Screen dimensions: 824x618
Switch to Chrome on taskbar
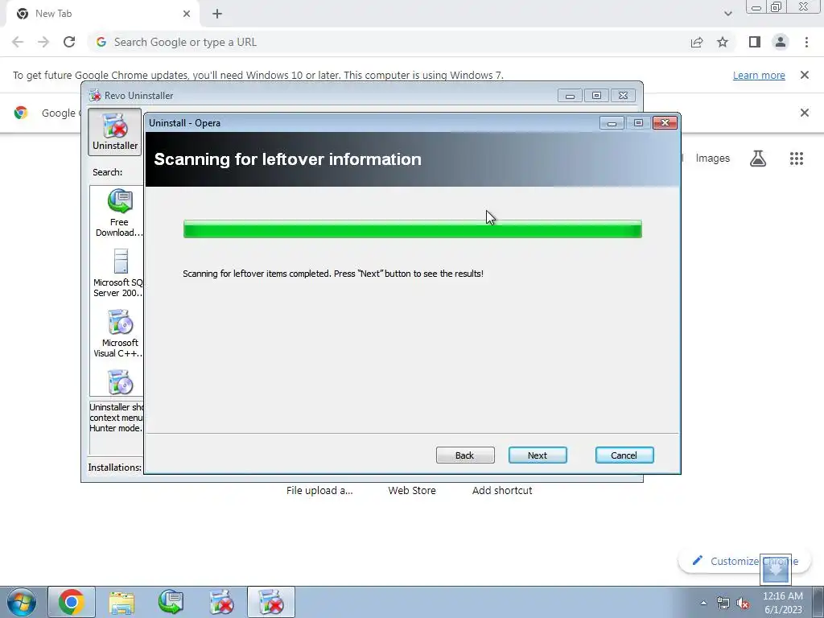(x=72, y=602)
